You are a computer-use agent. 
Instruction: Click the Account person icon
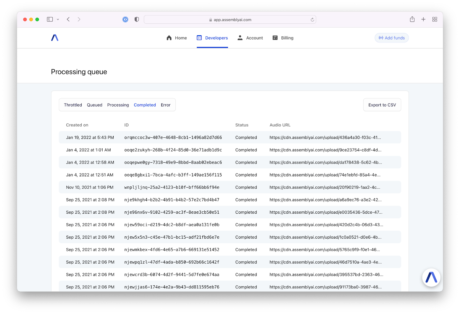[240, 38]
